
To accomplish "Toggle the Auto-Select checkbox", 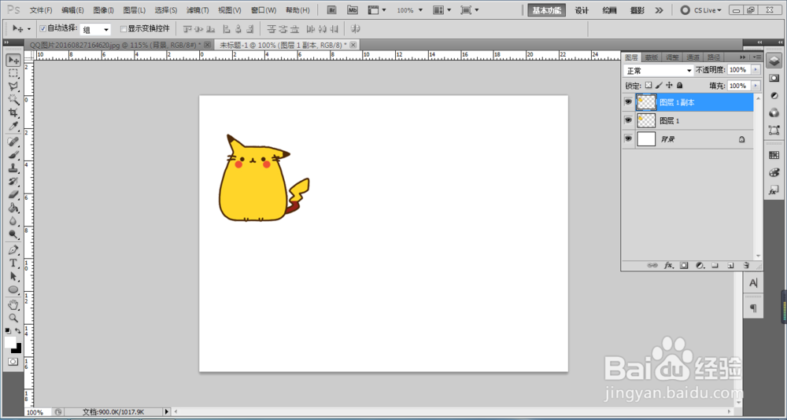I will pos(42,28).
